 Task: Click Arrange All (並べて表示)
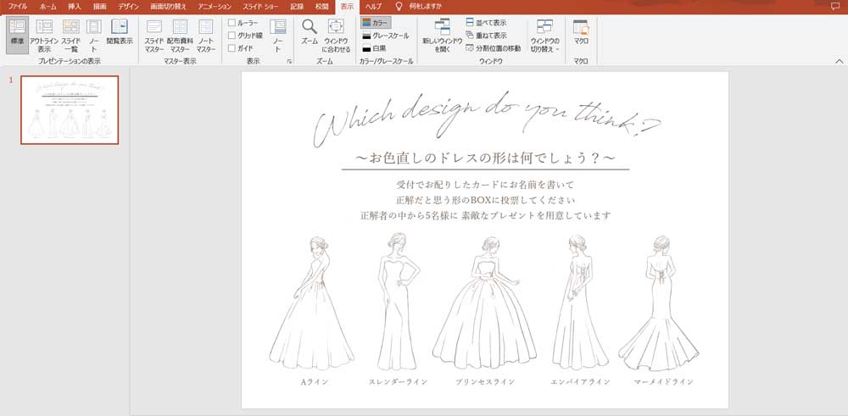tap(486, 23)
